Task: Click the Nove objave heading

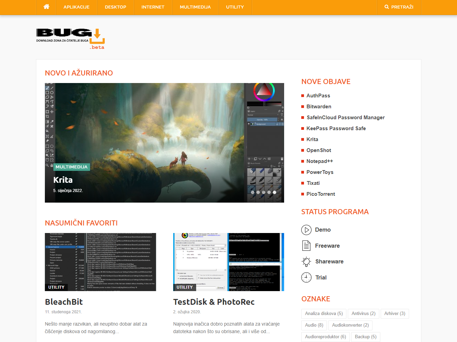Action: (x=326, y=82)
